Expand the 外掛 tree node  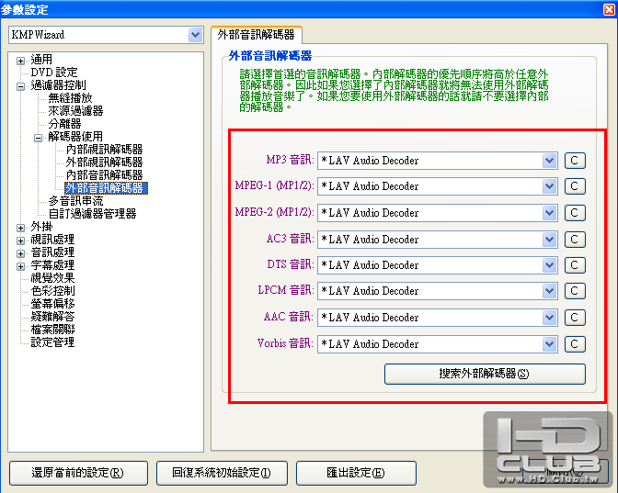20,228
